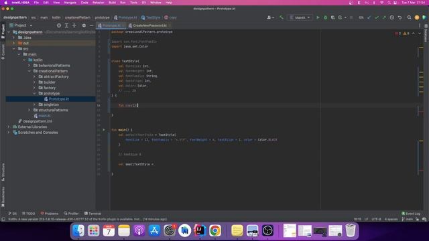429x241 pixels.
Task: Open Event Log in bottom bar
Action: coord(411,214)
